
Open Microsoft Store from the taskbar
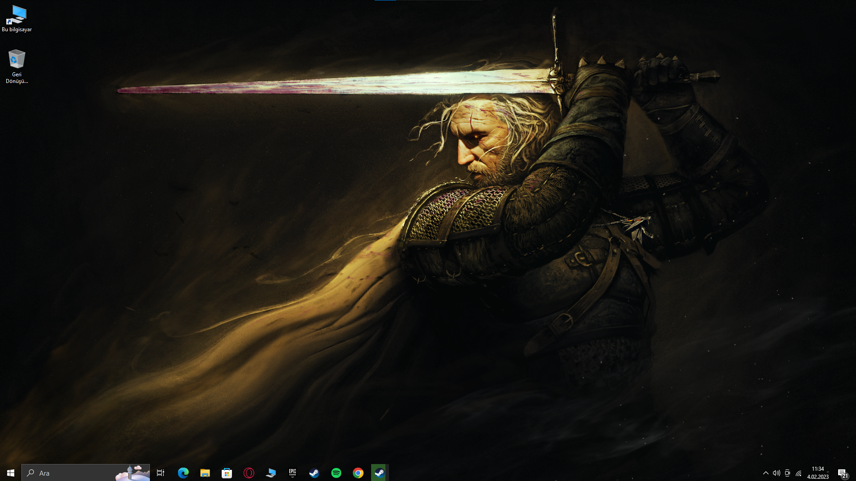tap(227, 473)
